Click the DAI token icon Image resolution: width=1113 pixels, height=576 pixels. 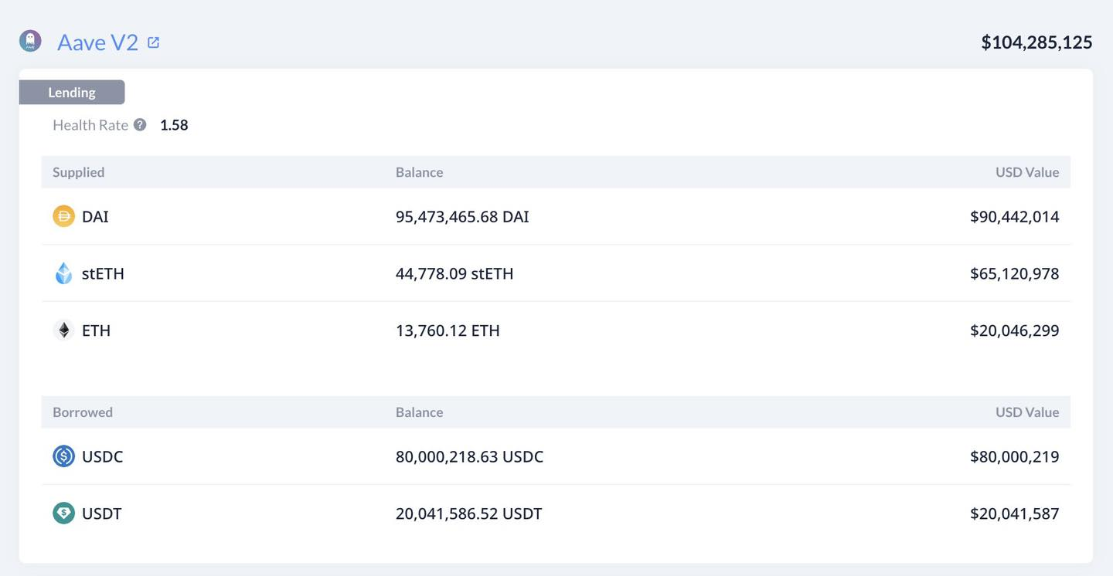tap(63, 216)
